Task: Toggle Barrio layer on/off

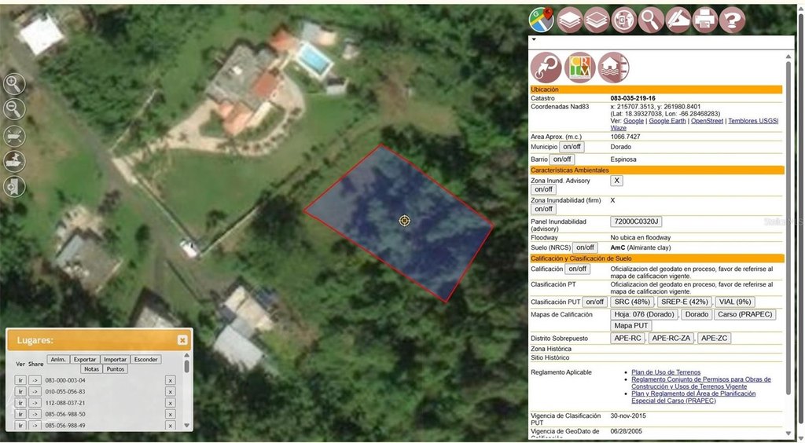Action: point(561,159)
